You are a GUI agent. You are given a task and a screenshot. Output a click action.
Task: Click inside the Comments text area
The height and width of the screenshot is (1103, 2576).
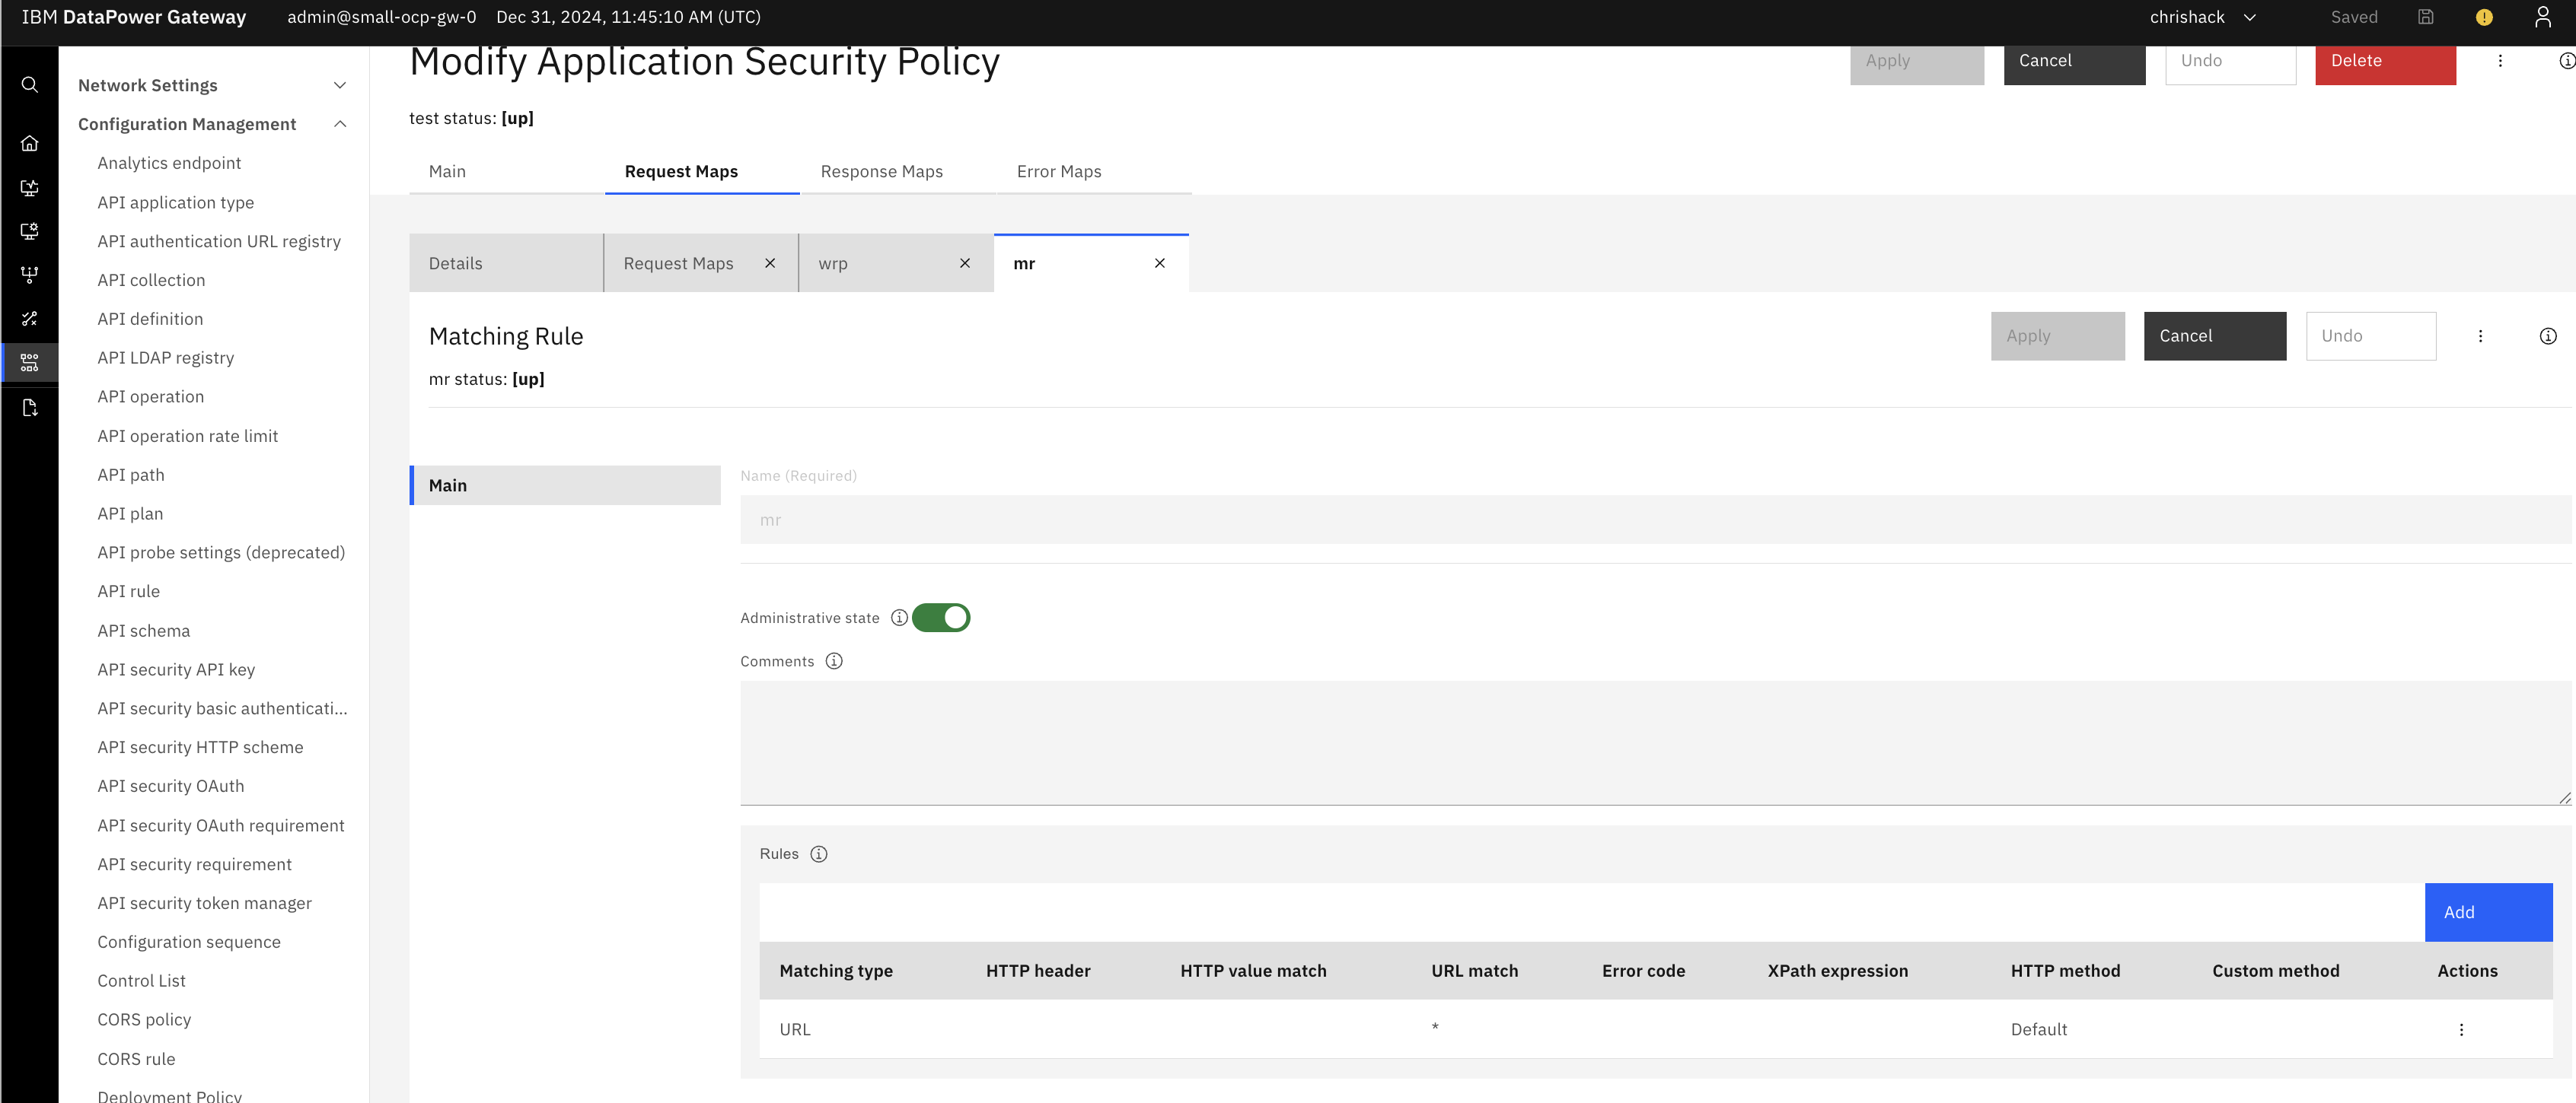1654,742
